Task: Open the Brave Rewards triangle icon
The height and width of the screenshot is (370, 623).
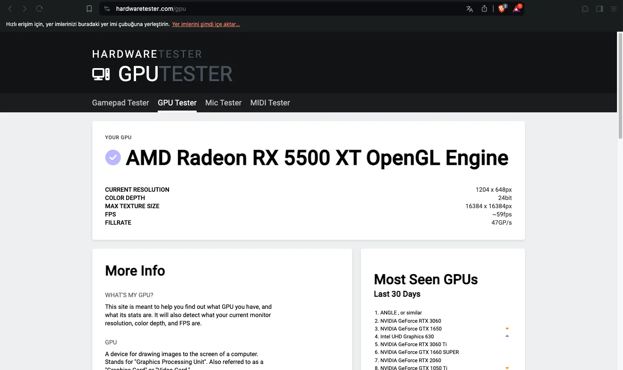Action: click(517, 8)
